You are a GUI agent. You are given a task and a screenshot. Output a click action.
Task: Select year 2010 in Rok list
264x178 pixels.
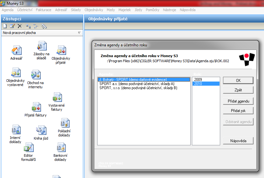click(206, 84)
